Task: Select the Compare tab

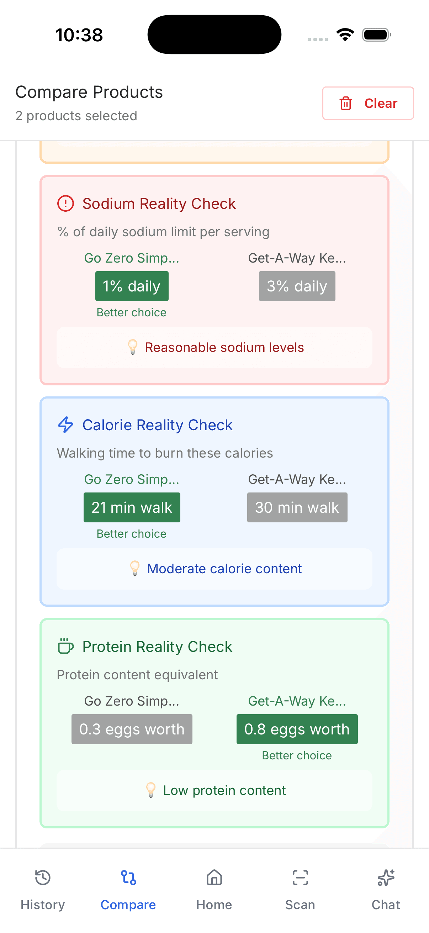Action: [128, 889]
